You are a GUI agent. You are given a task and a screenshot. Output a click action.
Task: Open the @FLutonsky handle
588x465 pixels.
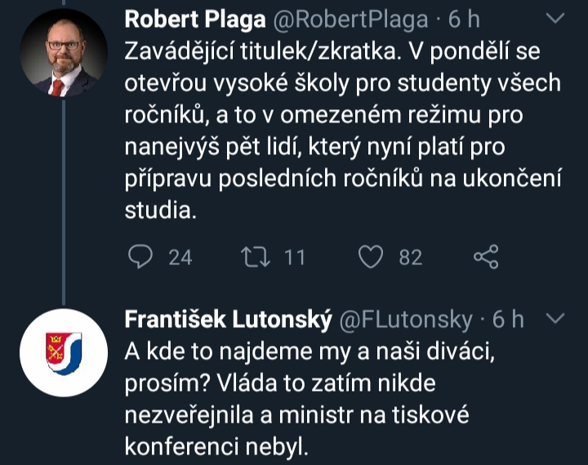pyautogui.click(x=405, y=319)
